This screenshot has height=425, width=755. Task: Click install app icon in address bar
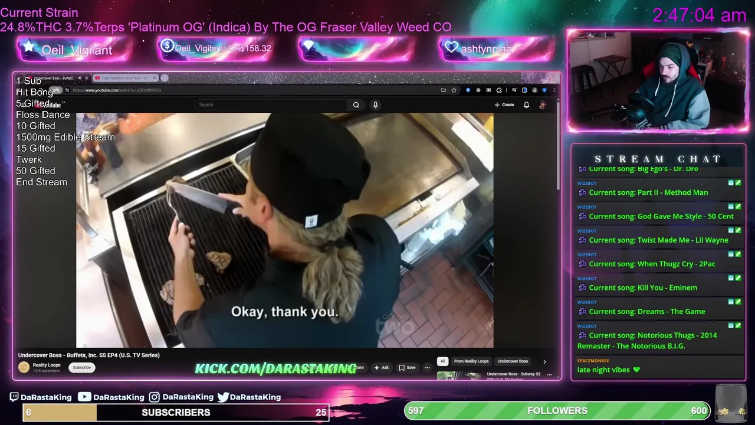pos(444,90)
